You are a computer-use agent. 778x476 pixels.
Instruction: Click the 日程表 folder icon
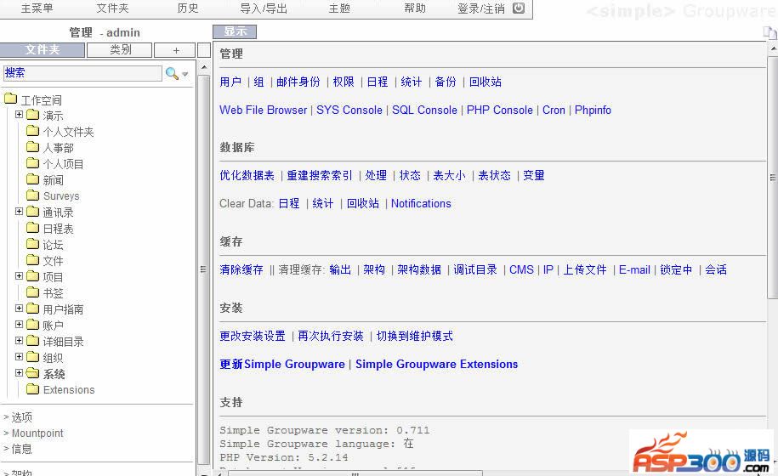click(x=33, y=228)
